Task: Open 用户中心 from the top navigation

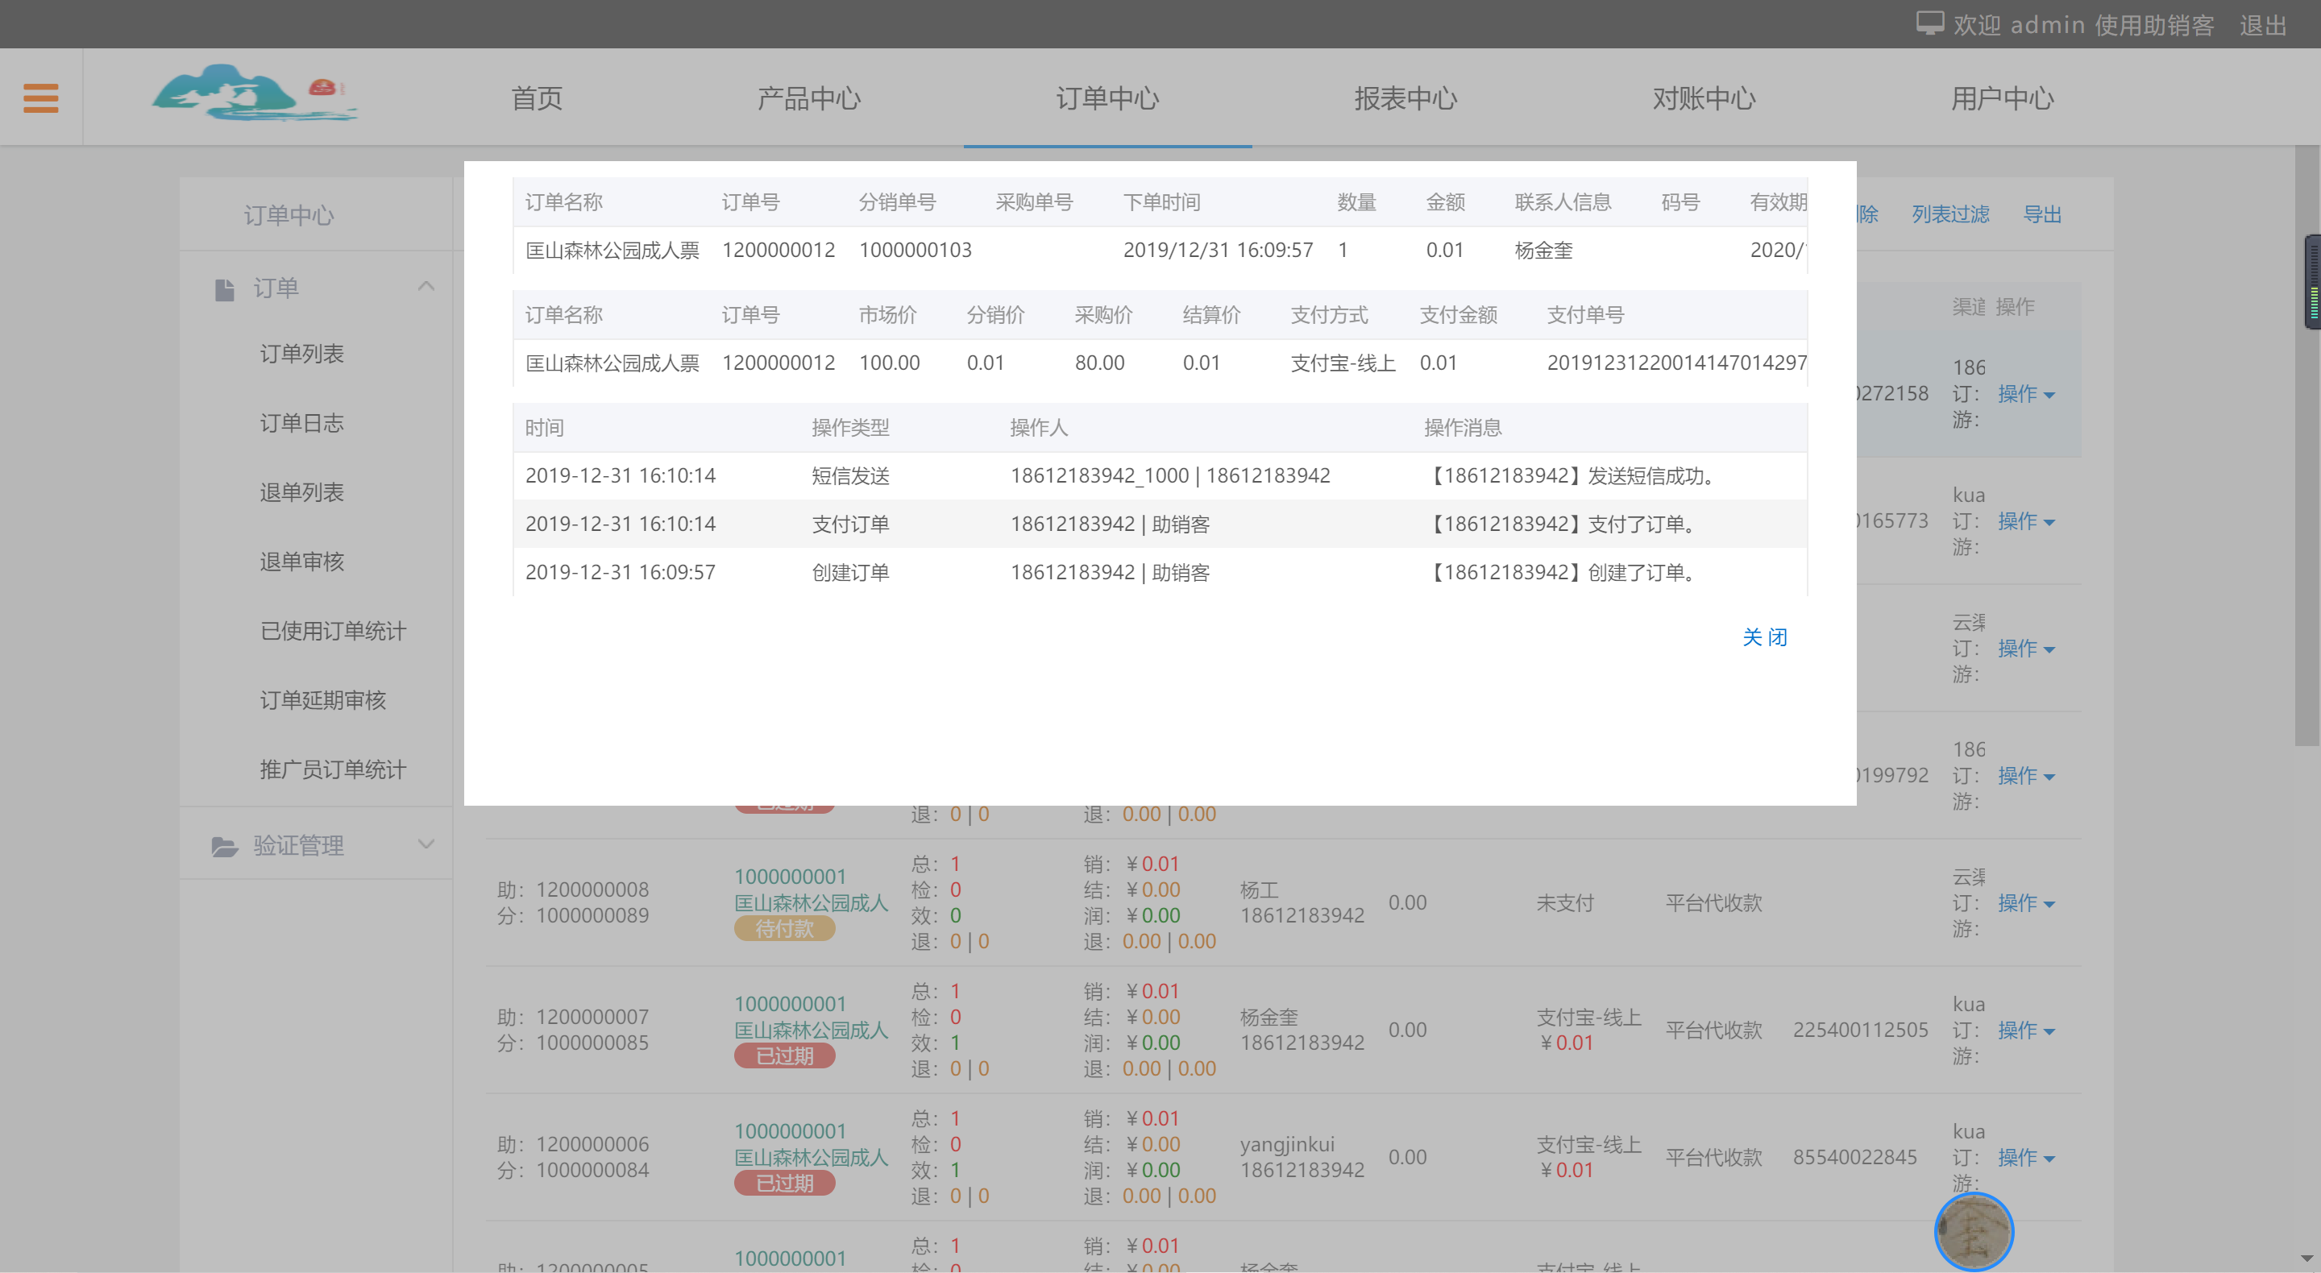Action: coord(2002,98)
